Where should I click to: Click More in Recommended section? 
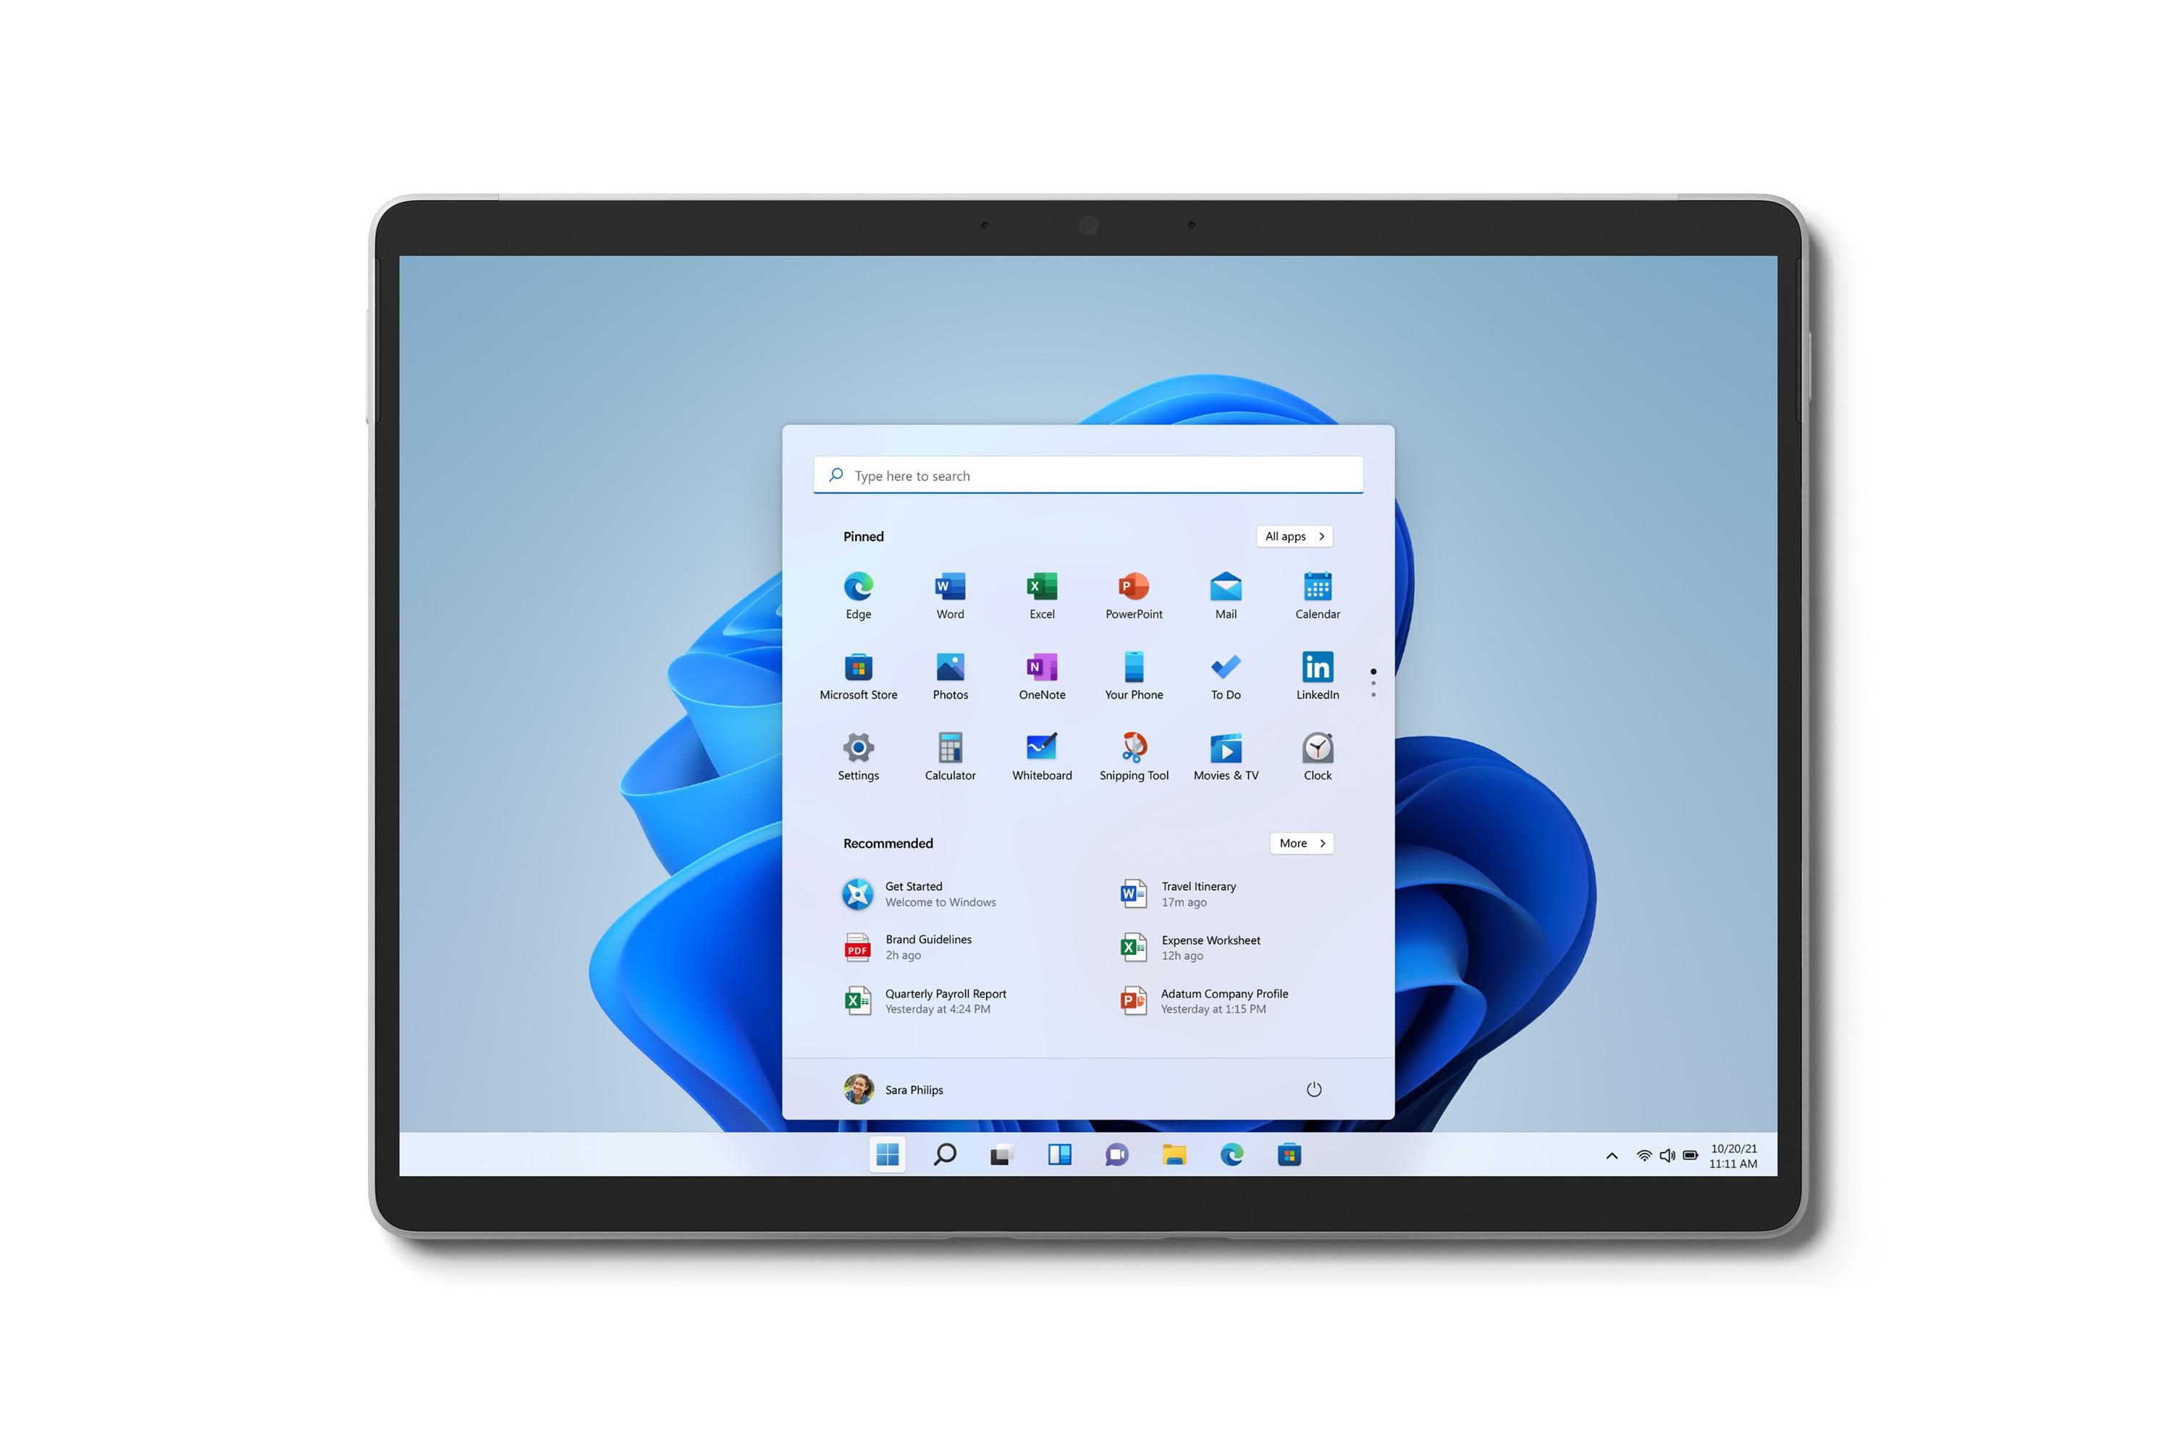coord(1301,842)
